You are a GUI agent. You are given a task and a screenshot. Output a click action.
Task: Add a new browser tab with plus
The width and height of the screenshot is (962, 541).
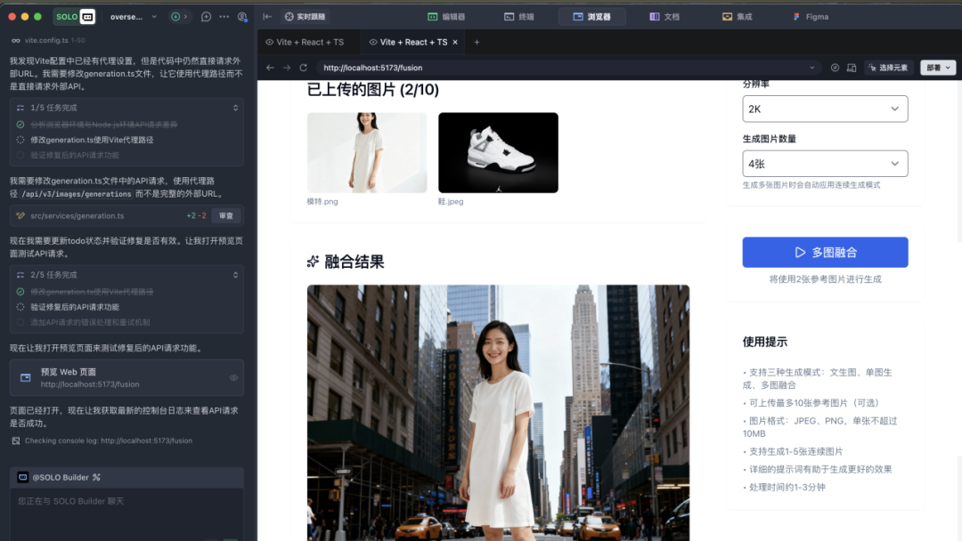coord(477,43)
